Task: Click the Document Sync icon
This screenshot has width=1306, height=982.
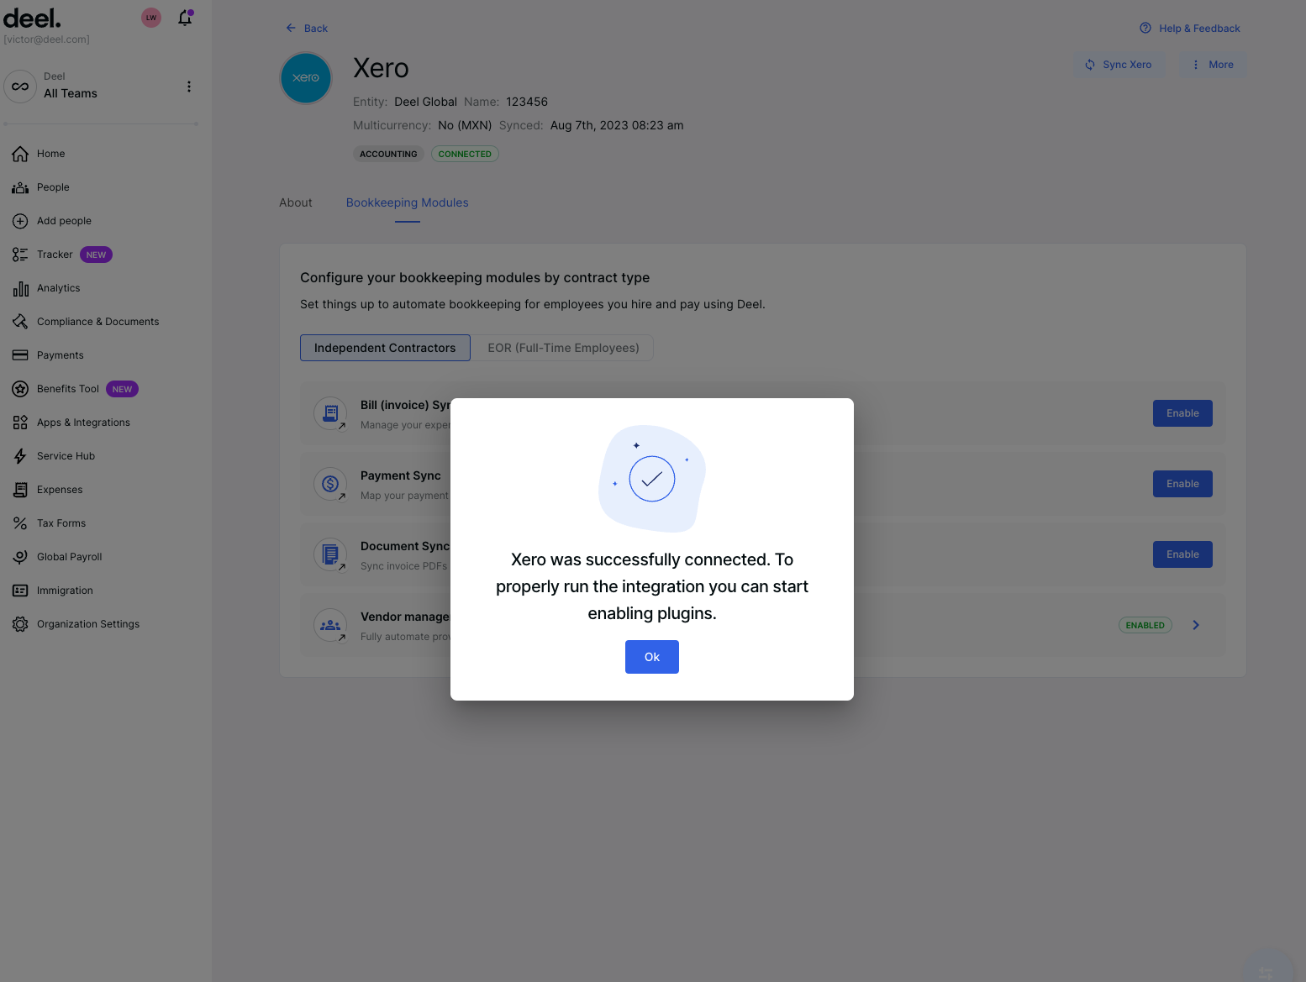Action: tap(330, 554)
